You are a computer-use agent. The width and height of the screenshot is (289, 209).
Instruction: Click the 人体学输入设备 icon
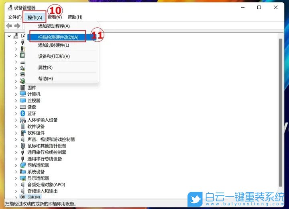[22, 120]
